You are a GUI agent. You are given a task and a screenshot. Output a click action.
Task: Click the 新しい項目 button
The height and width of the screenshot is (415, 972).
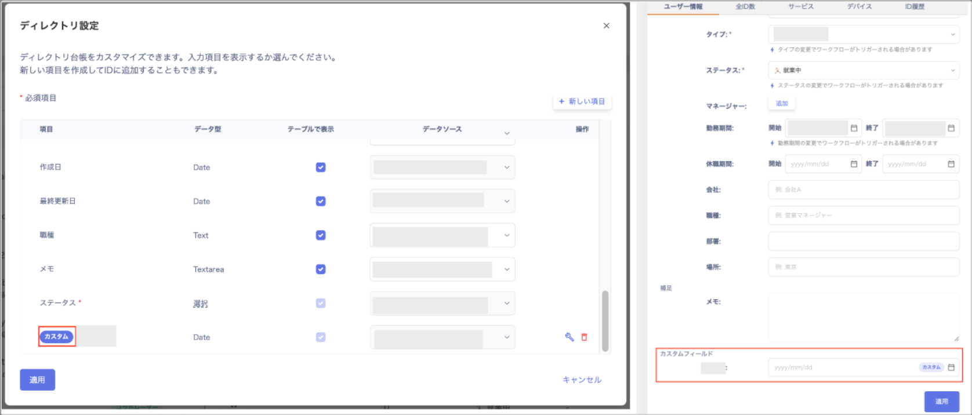(582, 101)
